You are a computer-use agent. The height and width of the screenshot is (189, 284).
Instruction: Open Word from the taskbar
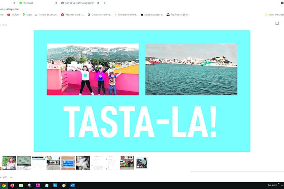pos(72,185)
